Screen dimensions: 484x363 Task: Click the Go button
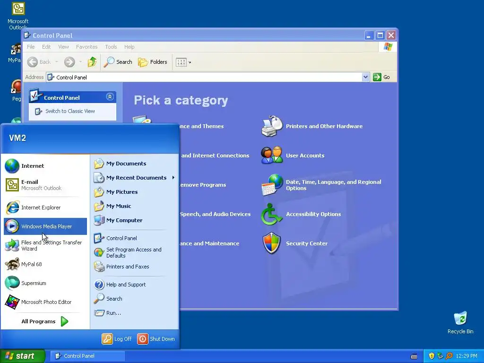[381, 77]
